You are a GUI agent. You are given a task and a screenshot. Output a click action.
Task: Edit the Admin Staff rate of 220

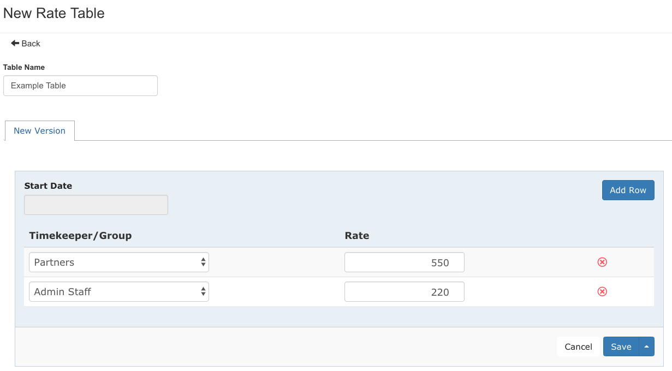pos(404,291)
